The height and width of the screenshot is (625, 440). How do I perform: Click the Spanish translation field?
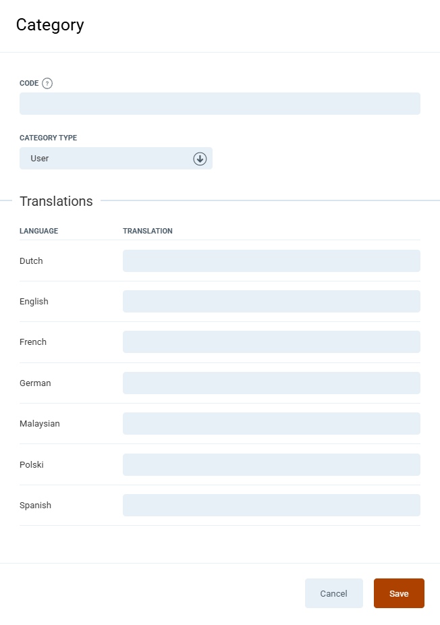(271, 506)
